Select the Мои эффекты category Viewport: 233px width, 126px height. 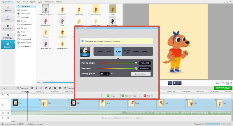click(x=26, y=46)
